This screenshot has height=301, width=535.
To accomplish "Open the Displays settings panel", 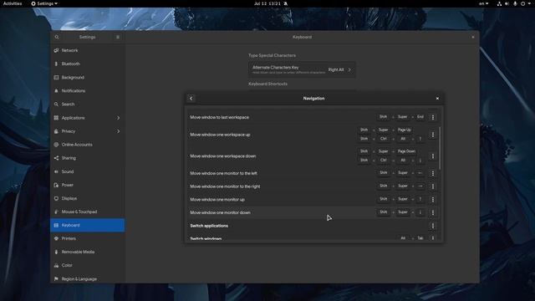I will 87,198.
